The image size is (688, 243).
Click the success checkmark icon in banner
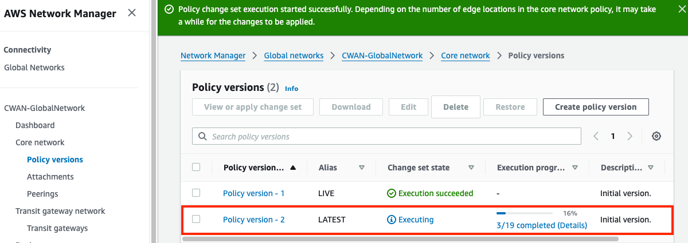(169, 9)
